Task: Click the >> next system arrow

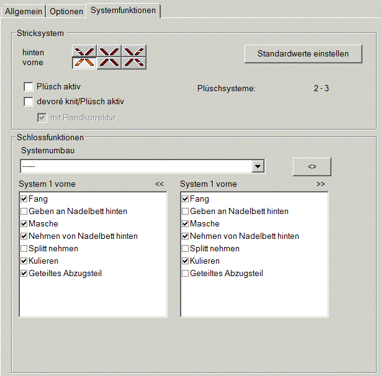Action: click(x=320, y=184)
